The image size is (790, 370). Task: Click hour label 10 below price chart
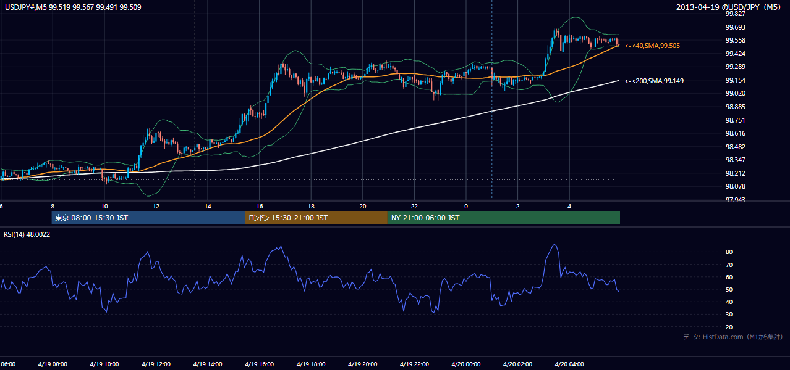click(104, 206)
